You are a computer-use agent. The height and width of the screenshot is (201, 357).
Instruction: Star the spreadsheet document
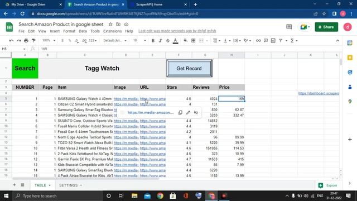(110, 24)
